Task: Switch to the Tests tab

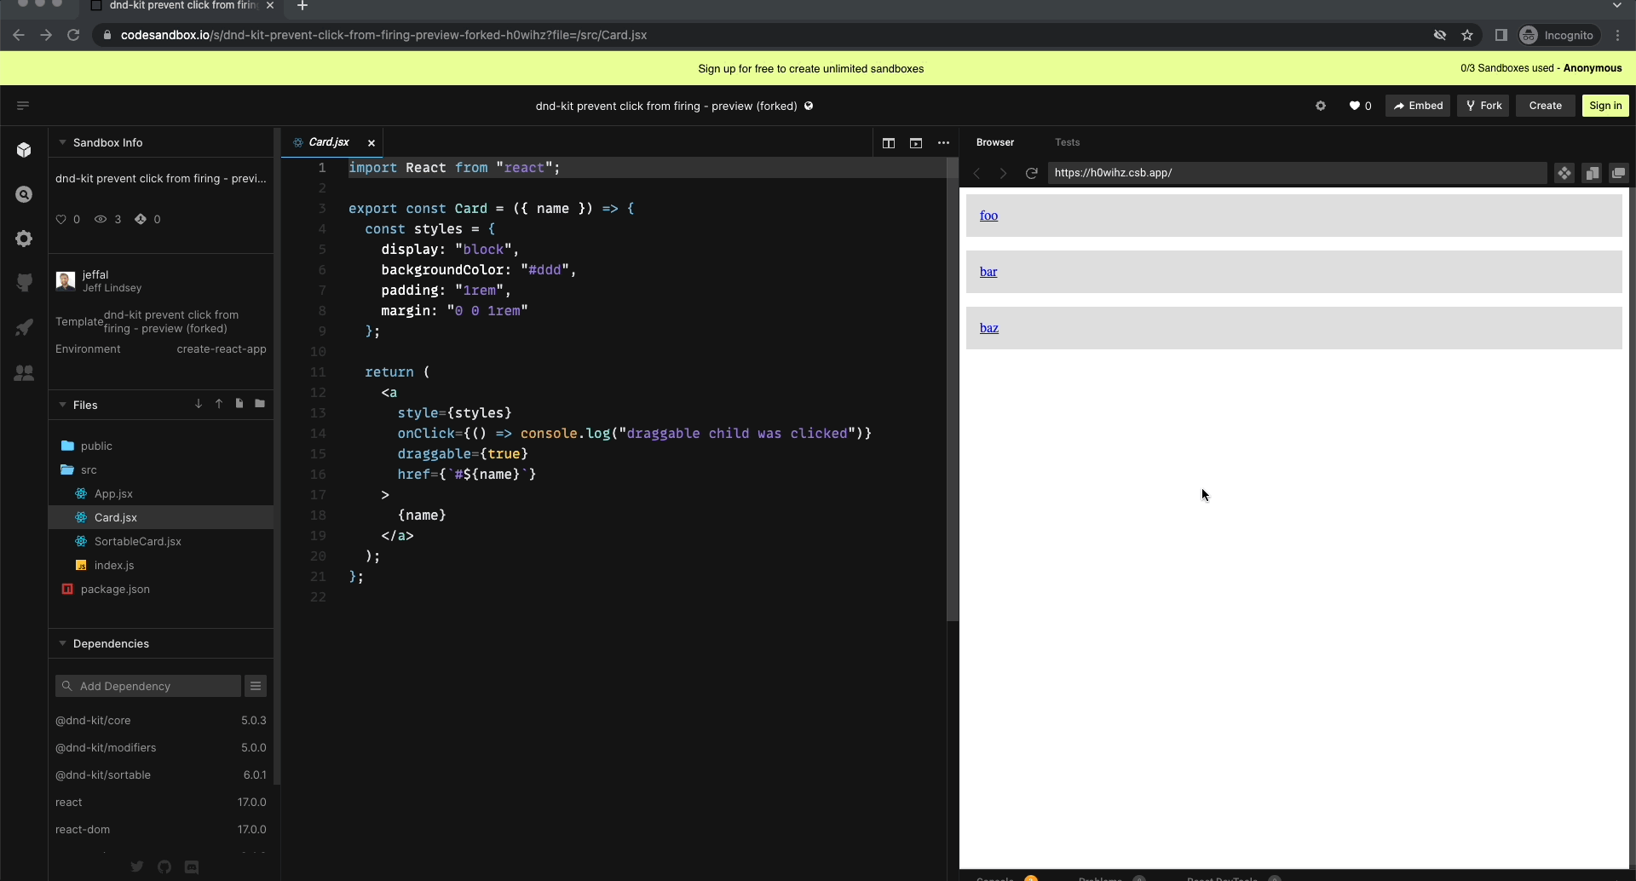Action: pos(1068,142)
